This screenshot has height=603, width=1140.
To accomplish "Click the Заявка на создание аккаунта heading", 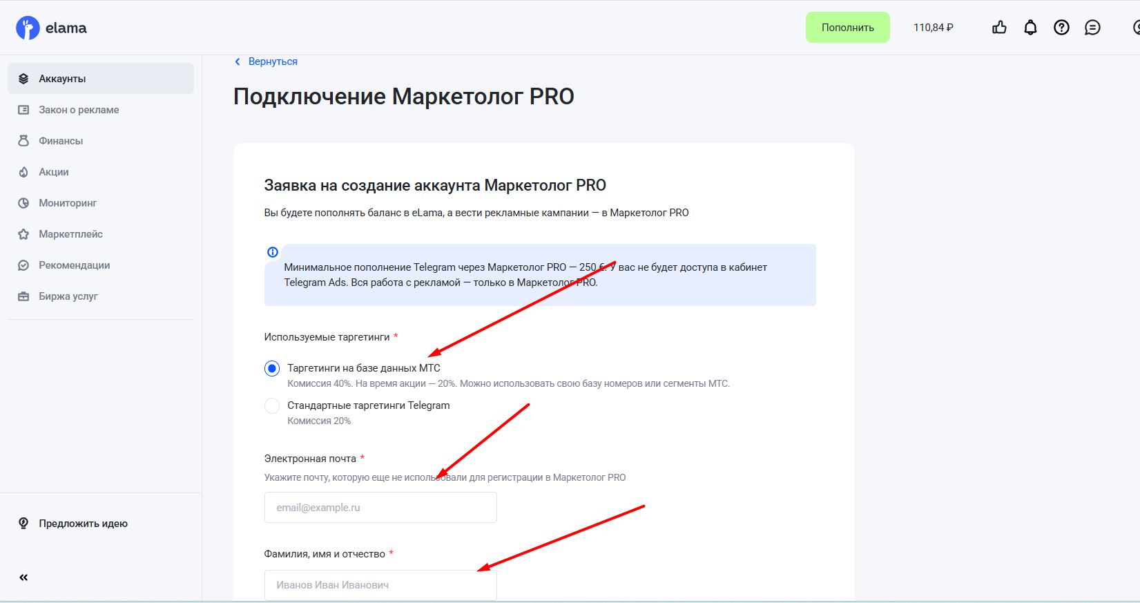I will pyautogui.click(x=435, y=185).
